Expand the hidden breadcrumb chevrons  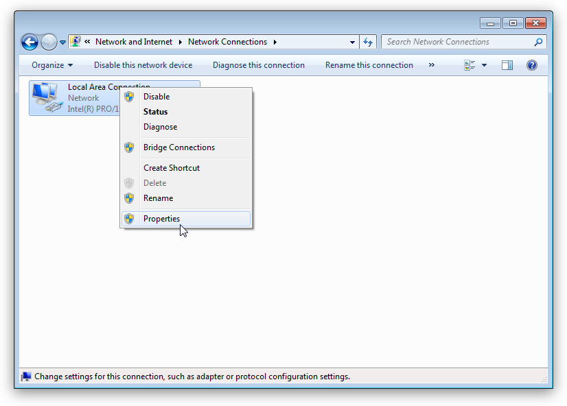(87, 42)
